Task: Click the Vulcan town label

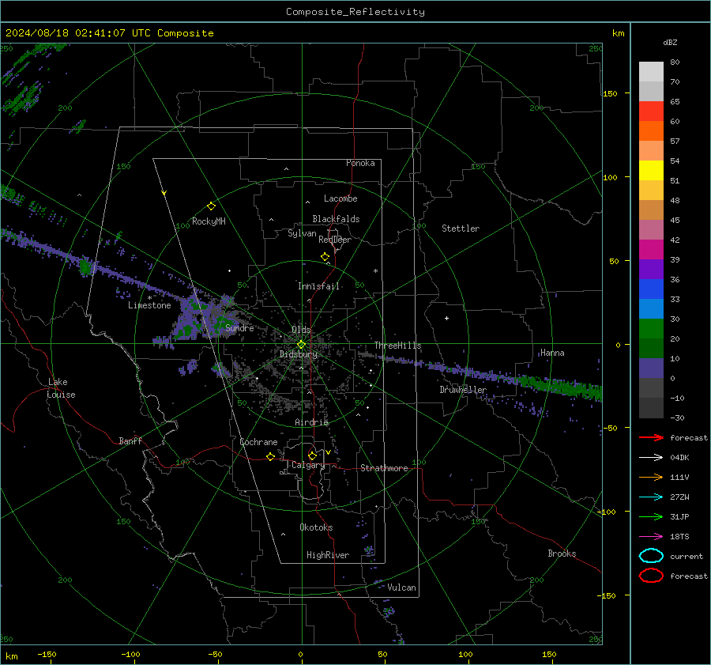Action: click(x=401, y=588)
